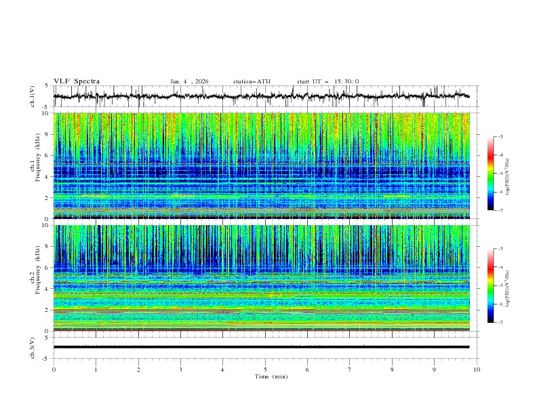Click the "3" tick on the Time axis

pos(180,370)
